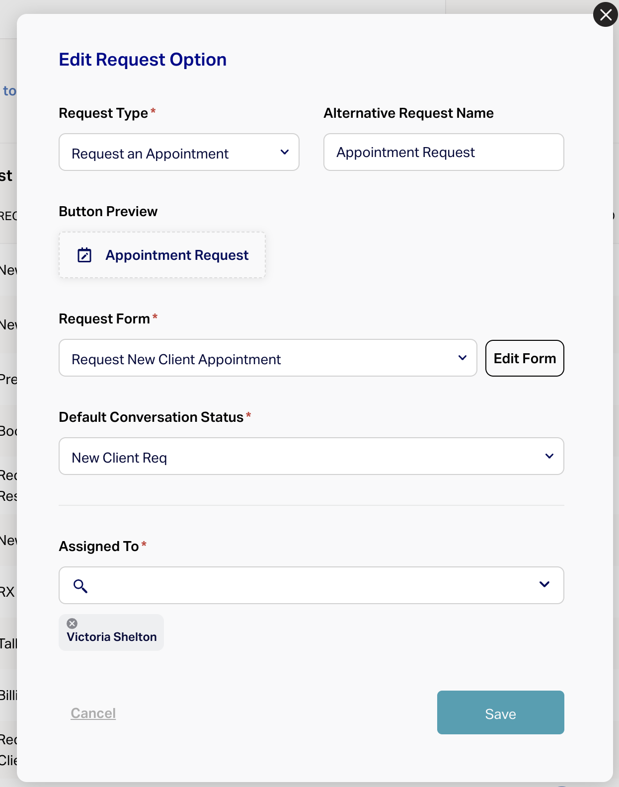The image size is (619, 787).
Task: Remove Victoria Shelton using the x icon
Action: pyautogui.click(x=72, y=624)
